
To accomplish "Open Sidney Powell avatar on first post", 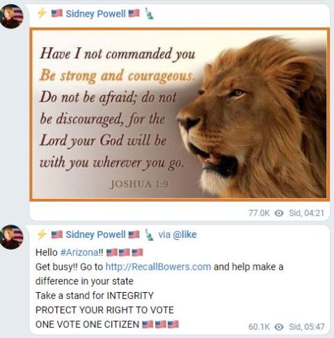I will pos(11,16).
